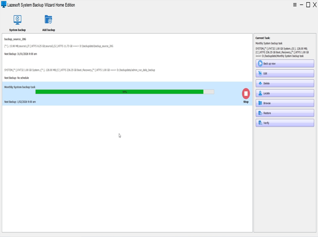Click Next Backup 1/02/2026 9:00 am text
The height and width of the screenshot is (237, 318).
(x=20, y=102)
